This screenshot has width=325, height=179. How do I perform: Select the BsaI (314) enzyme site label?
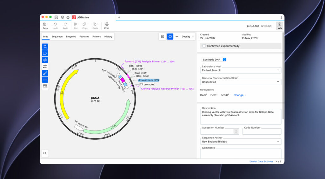(138, 69)
